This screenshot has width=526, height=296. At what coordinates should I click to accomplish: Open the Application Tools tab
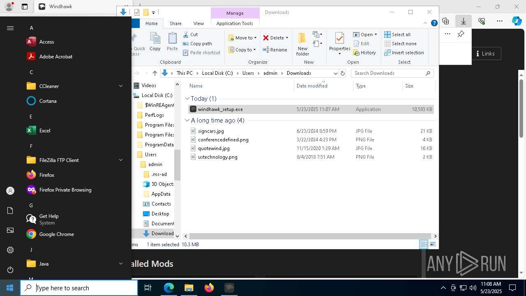click(x=235, y=23)
